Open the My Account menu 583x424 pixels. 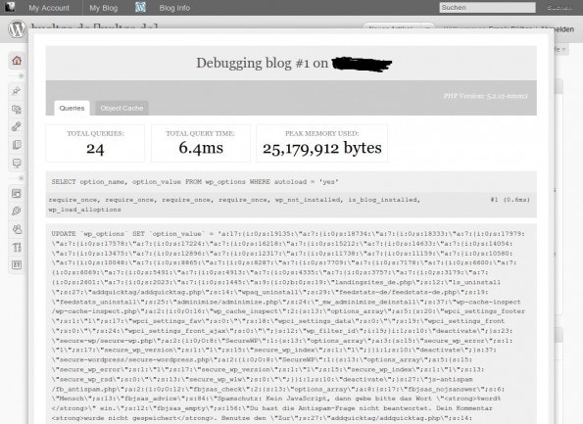[49, 8]
